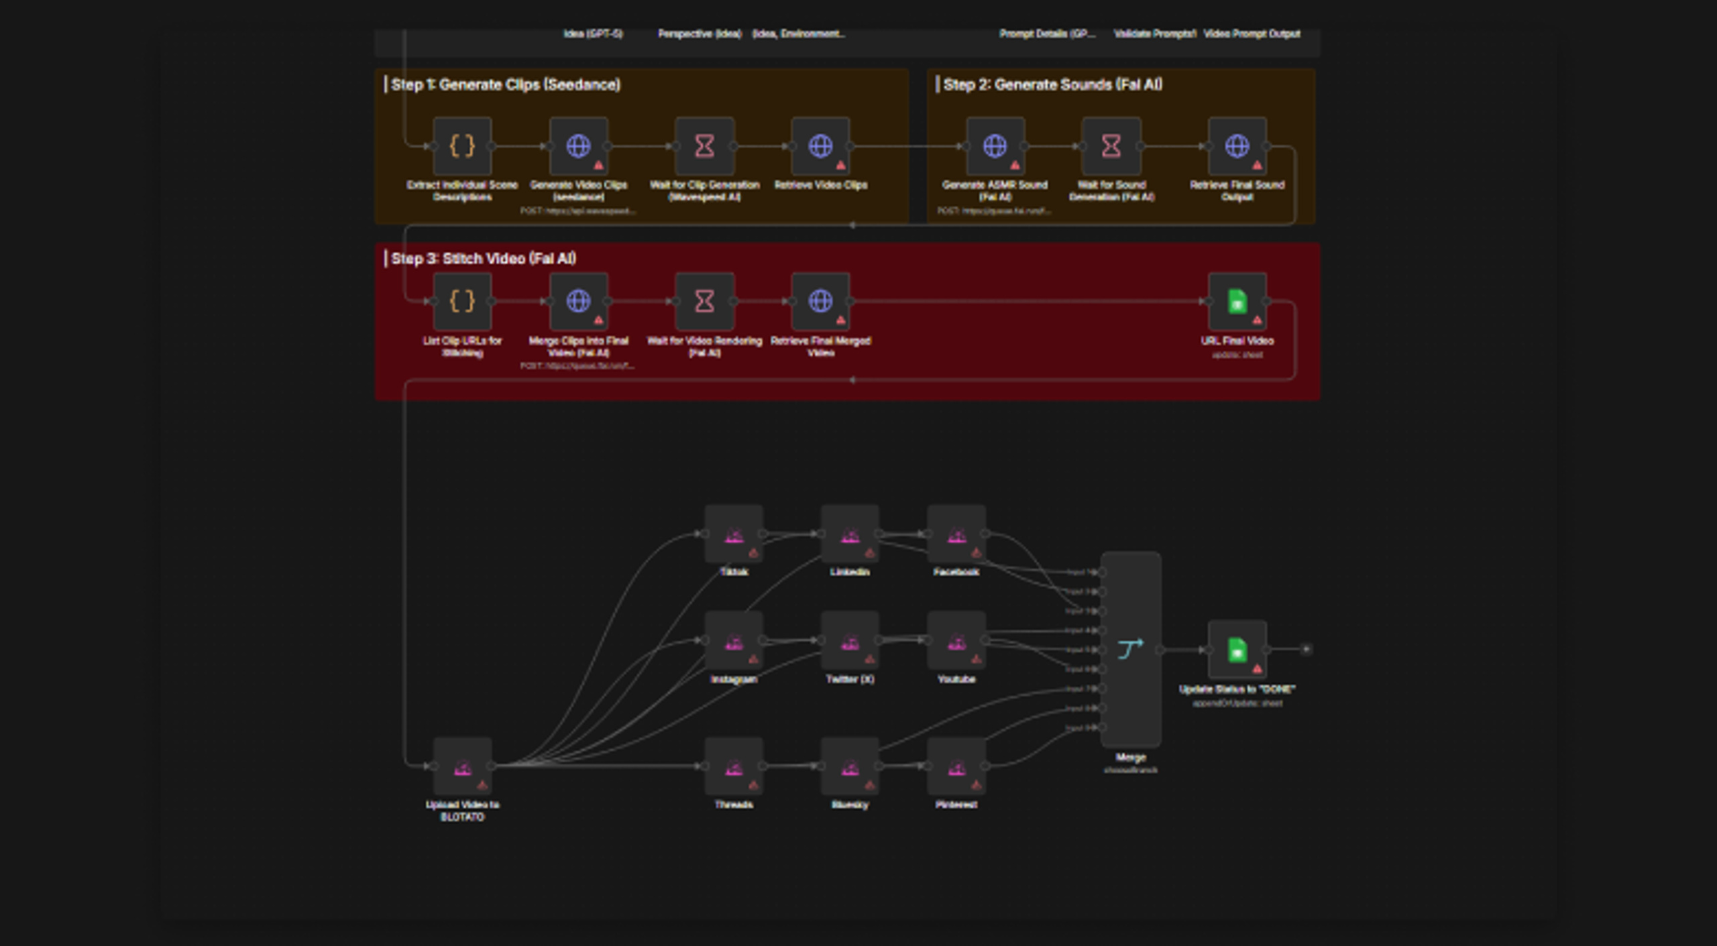Screen dimensions: 1717x946
Task: Open the Bluesky posting node
Action: point(850,767)
